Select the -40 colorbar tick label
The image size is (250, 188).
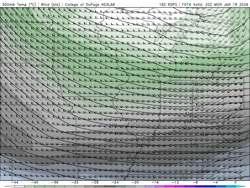(x=35, y=182)
